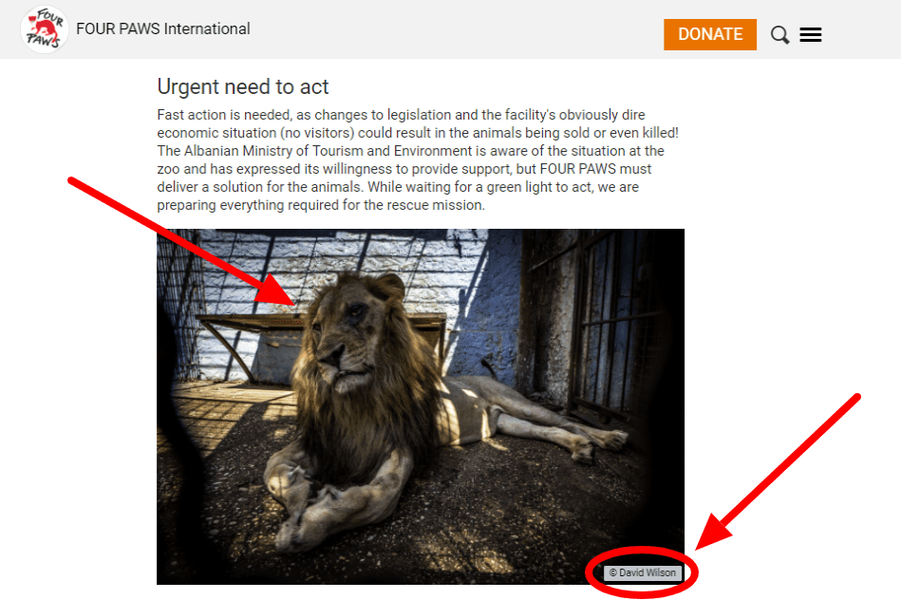Select the "Urgent need to act" heading
The width and height of the screenshot is (901, 600).
(242, 86)
